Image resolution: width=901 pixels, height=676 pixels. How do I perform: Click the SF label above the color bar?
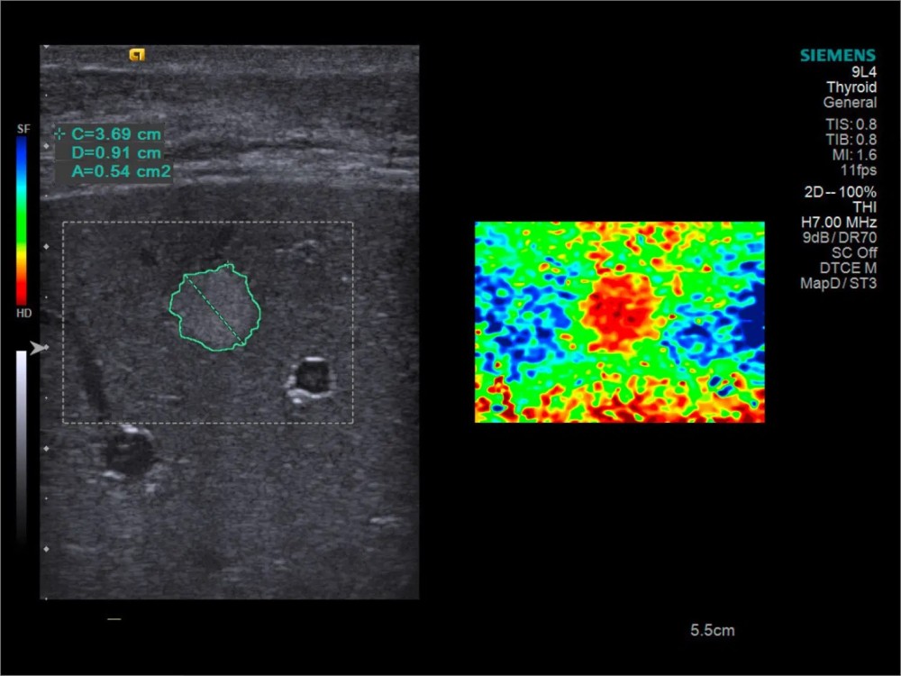point(23,130)
